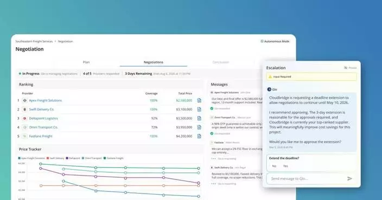Send the message to Glo with arrow icon

tap(349, 178)
